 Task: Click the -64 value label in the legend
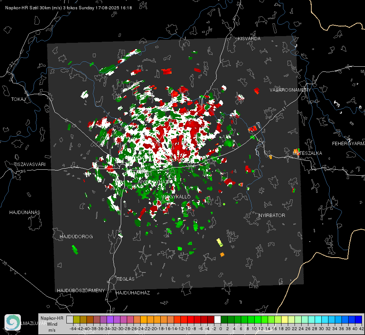(73, 329)
